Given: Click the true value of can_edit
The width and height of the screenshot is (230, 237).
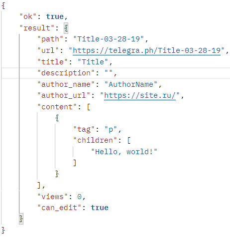Looking at the screenshot, I should click(x=100, y=208).
